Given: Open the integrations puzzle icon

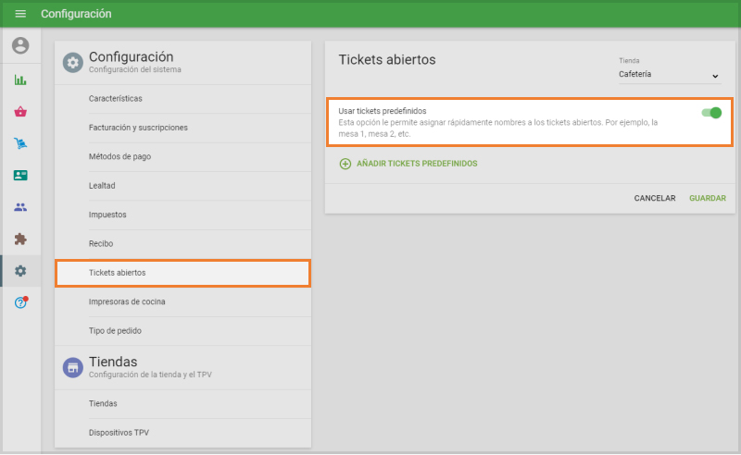Looking at the screenshot, I should pyautogui.click(x=20, y=239).
